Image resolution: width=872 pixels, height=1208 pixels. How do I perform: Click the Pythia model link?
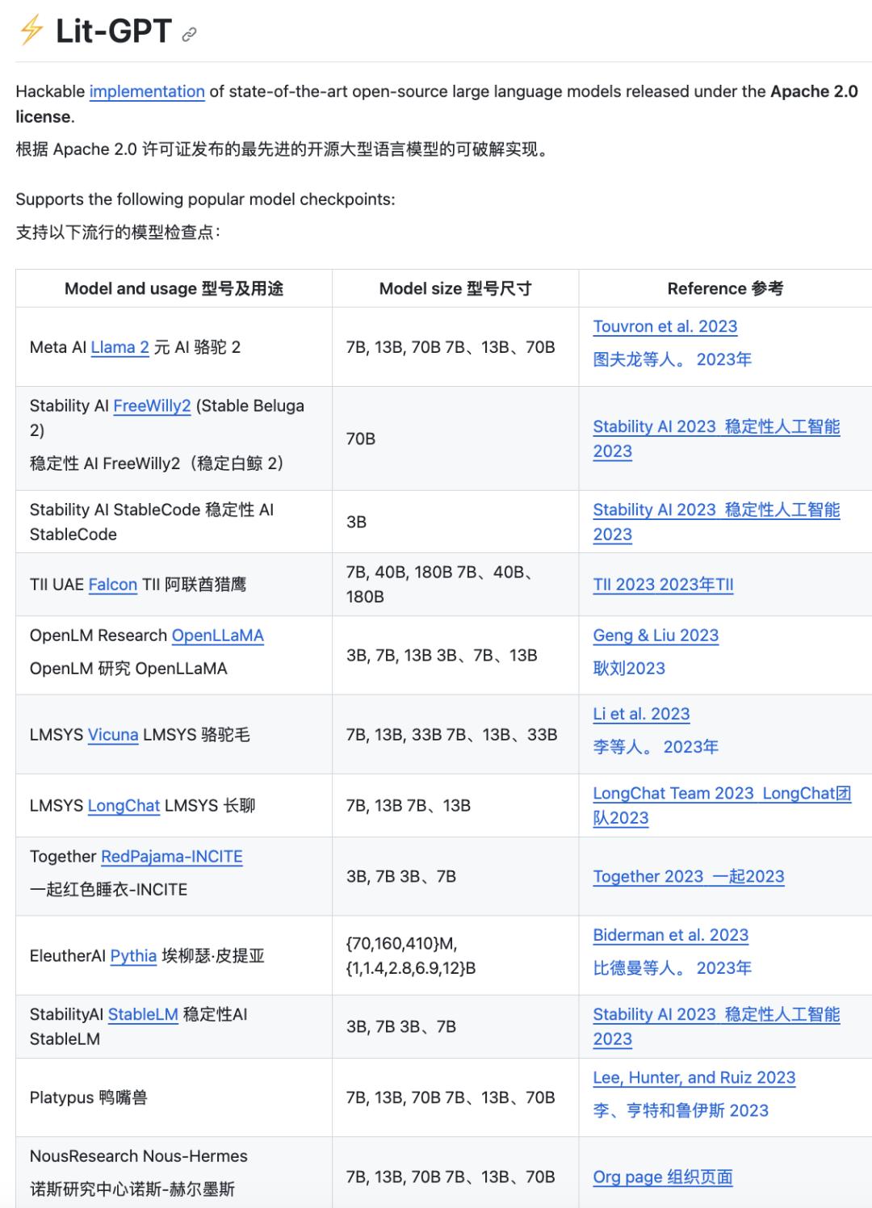pyautogui.click(x=133, y=956)
